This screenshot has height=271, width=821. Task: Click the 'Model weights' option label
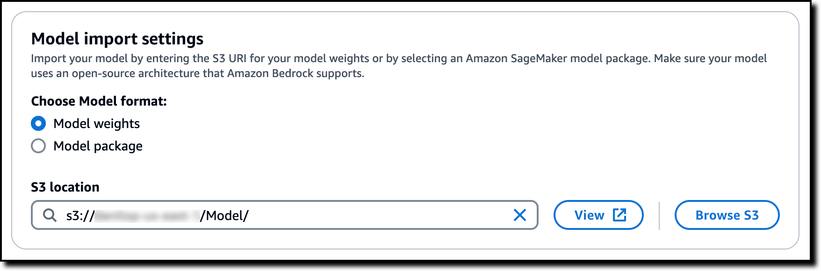point(96,124)
